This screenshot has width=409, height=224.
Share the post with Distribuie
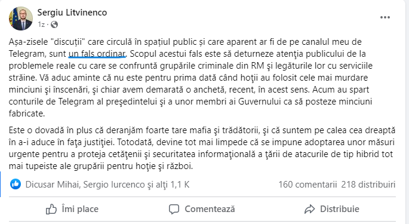(x=332, y=209)
